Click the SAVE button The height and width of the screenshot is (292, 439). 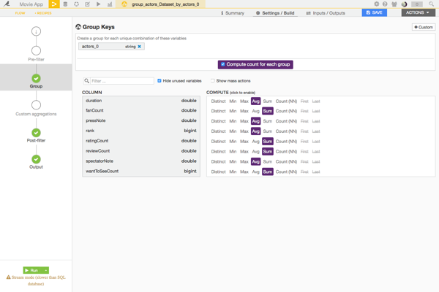[x=375, y=12]
